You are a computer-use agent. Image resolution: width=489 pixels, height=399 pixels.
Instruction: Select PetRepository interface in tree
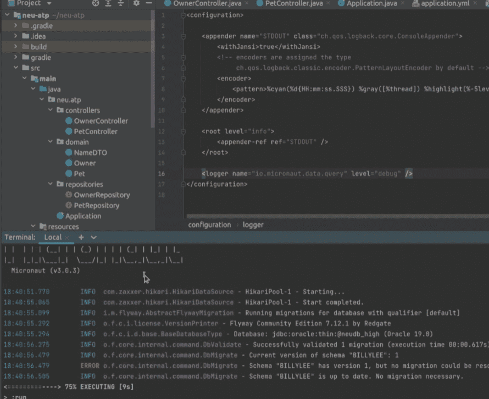[96, 206]
